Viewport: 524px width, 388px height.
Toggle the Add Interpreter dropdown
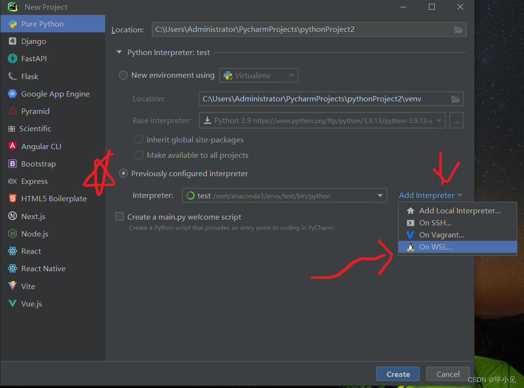tap(430, 195)
